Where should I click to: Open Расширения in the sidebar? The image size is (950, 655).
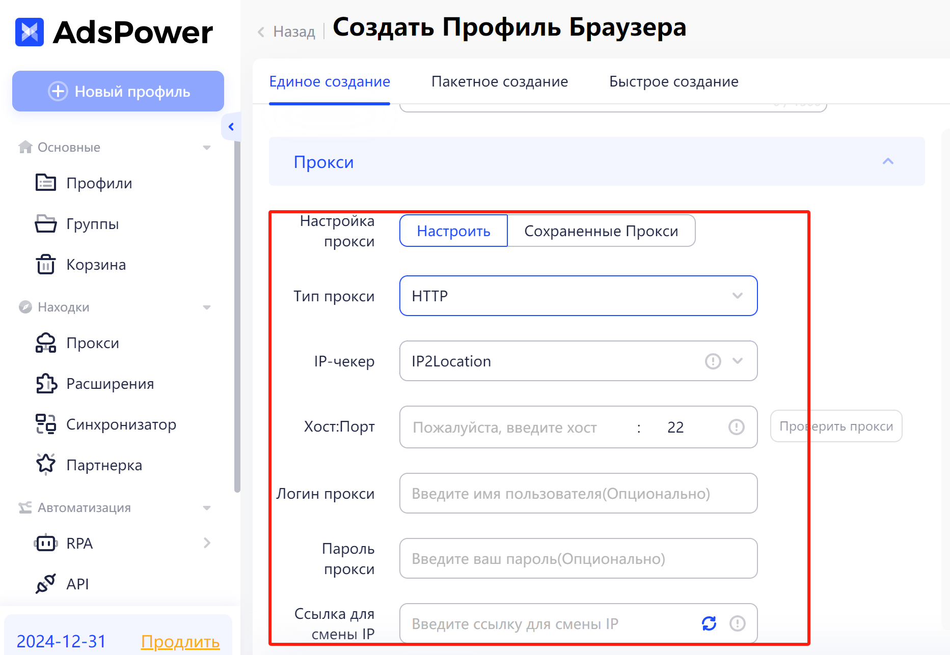tap(110, 384)
